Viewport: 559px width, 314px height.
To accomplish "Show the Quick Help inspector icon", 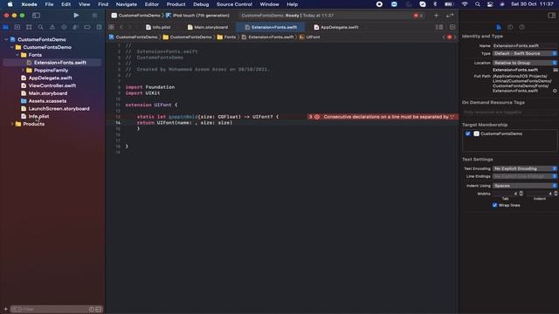I will click(x=522, y=27).
